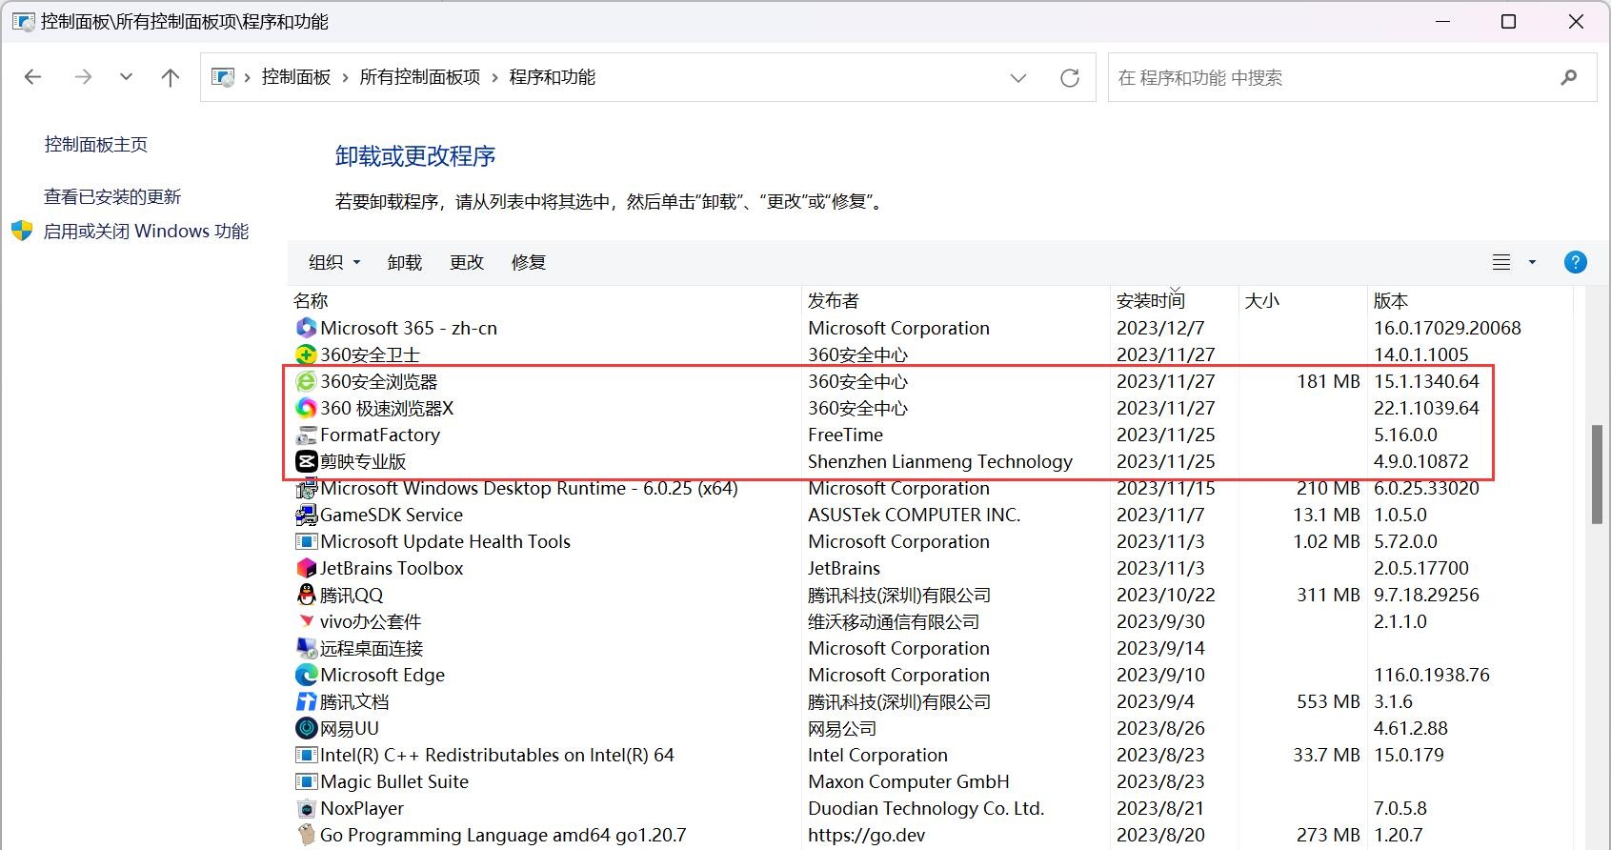Sort the list by 版本 column header
The height and width of the screenshot is (850, 1611).
pyautogui.click(x=1468, y=300)
